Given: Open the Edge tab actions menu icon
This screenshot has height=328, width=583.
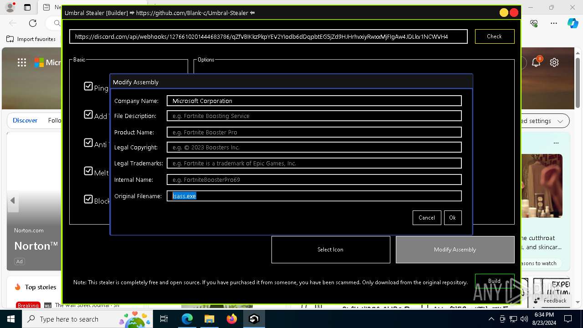Looking at the screenshot, I should coord(27,7).
